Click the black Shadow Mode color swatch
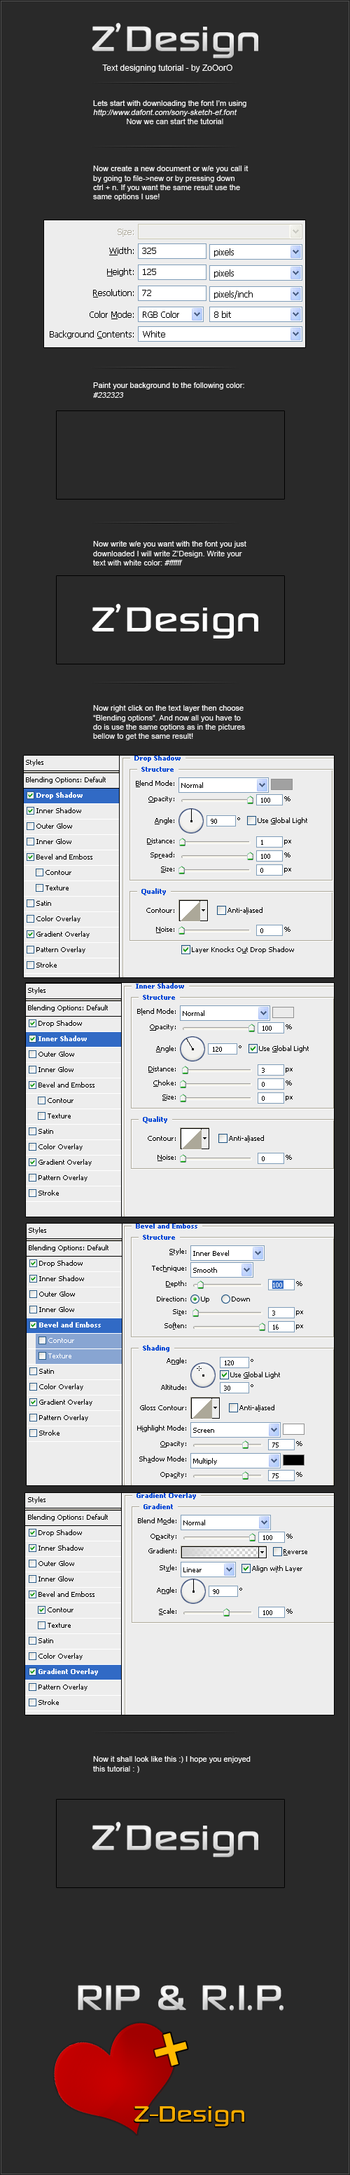The image size is (350, 2175). (x=293, y=1460)
